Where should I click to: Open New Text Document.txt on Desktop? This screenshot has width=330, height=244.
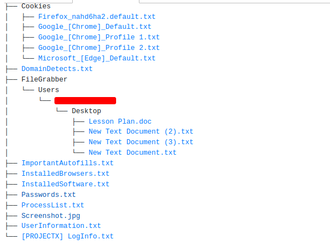pos(133,152)
